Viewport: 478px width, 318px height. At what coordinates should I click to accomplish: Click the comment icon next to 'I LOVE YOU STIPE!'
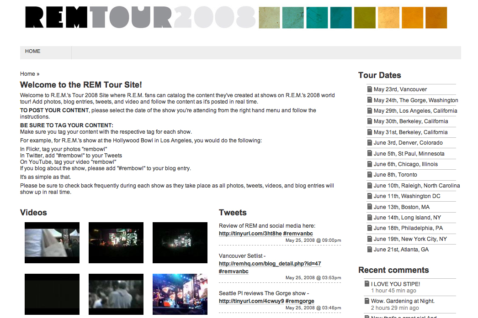click(x=367, y=284)
